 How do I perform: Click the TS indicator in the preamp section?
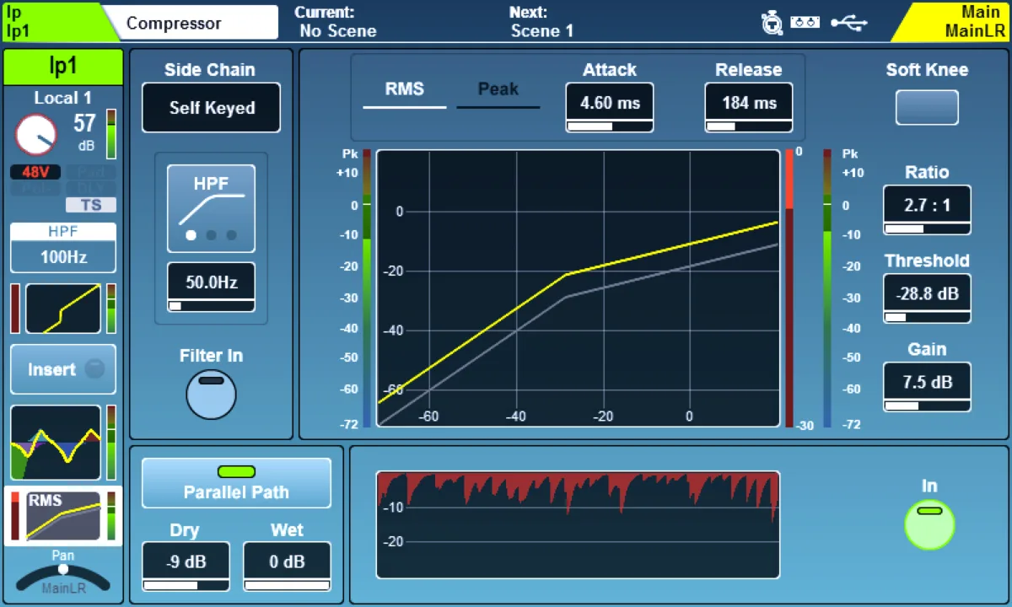[x=91, y=205]
